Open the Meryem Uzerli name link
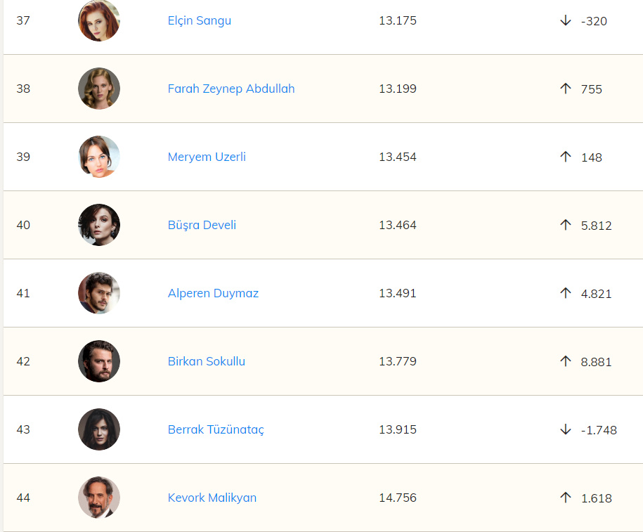The height and width of the screenshot is (532, 643). [207, 157]
